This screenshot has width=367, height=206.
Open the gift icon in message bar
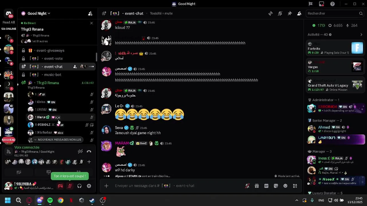(257, 186)
